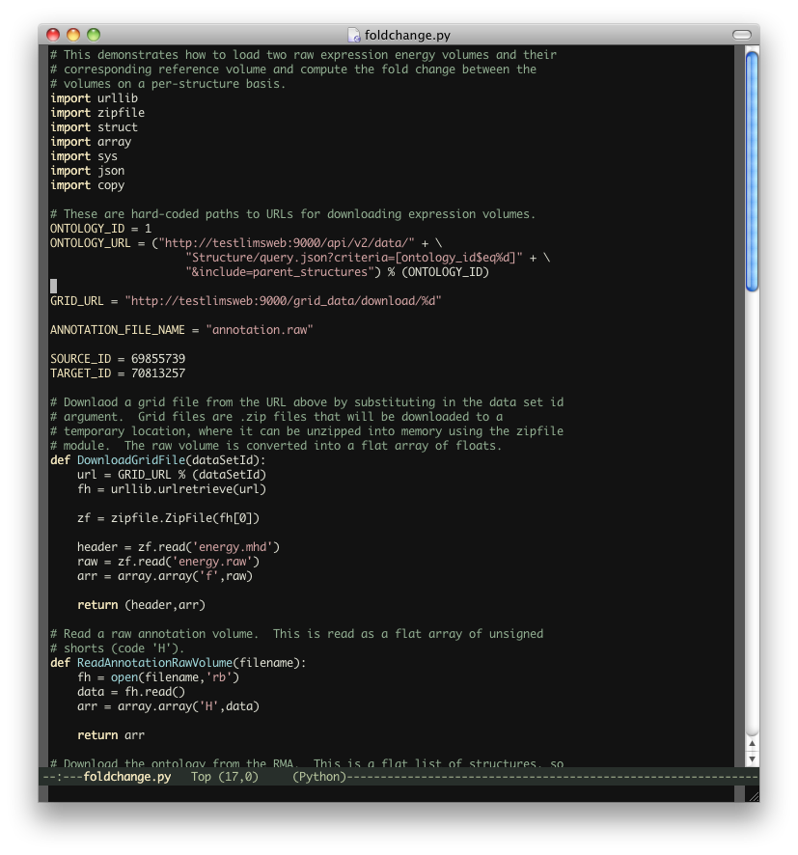Click the toolbar toggle pill button in title bar

[x=741, y=35]
